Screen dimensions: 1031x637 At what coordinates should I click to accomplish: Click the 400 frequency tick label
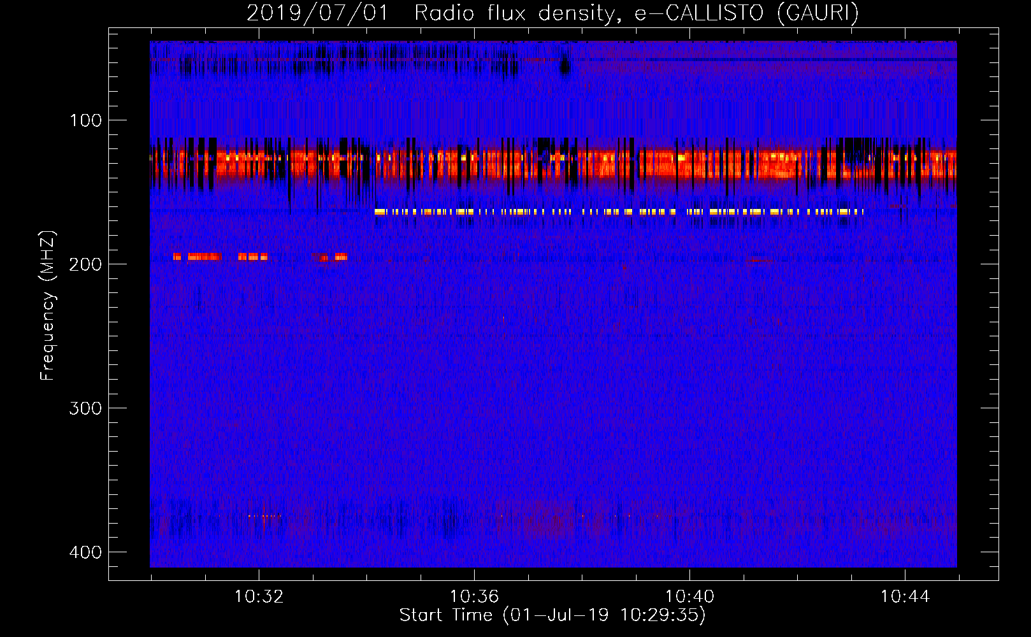[85, 552]
